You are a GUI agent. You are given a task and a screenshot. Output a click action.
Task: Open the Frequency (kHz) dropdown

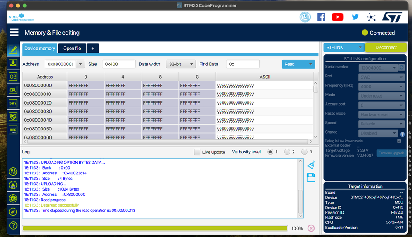[x=381, y=86]
